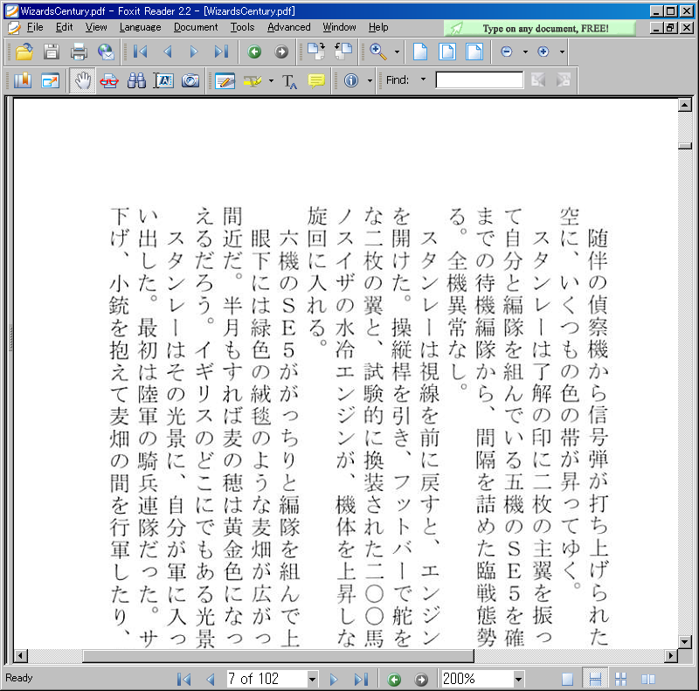Viewport: 699px width, 691px height.
Task: Toggle full screen view icon
Action: 50,80
